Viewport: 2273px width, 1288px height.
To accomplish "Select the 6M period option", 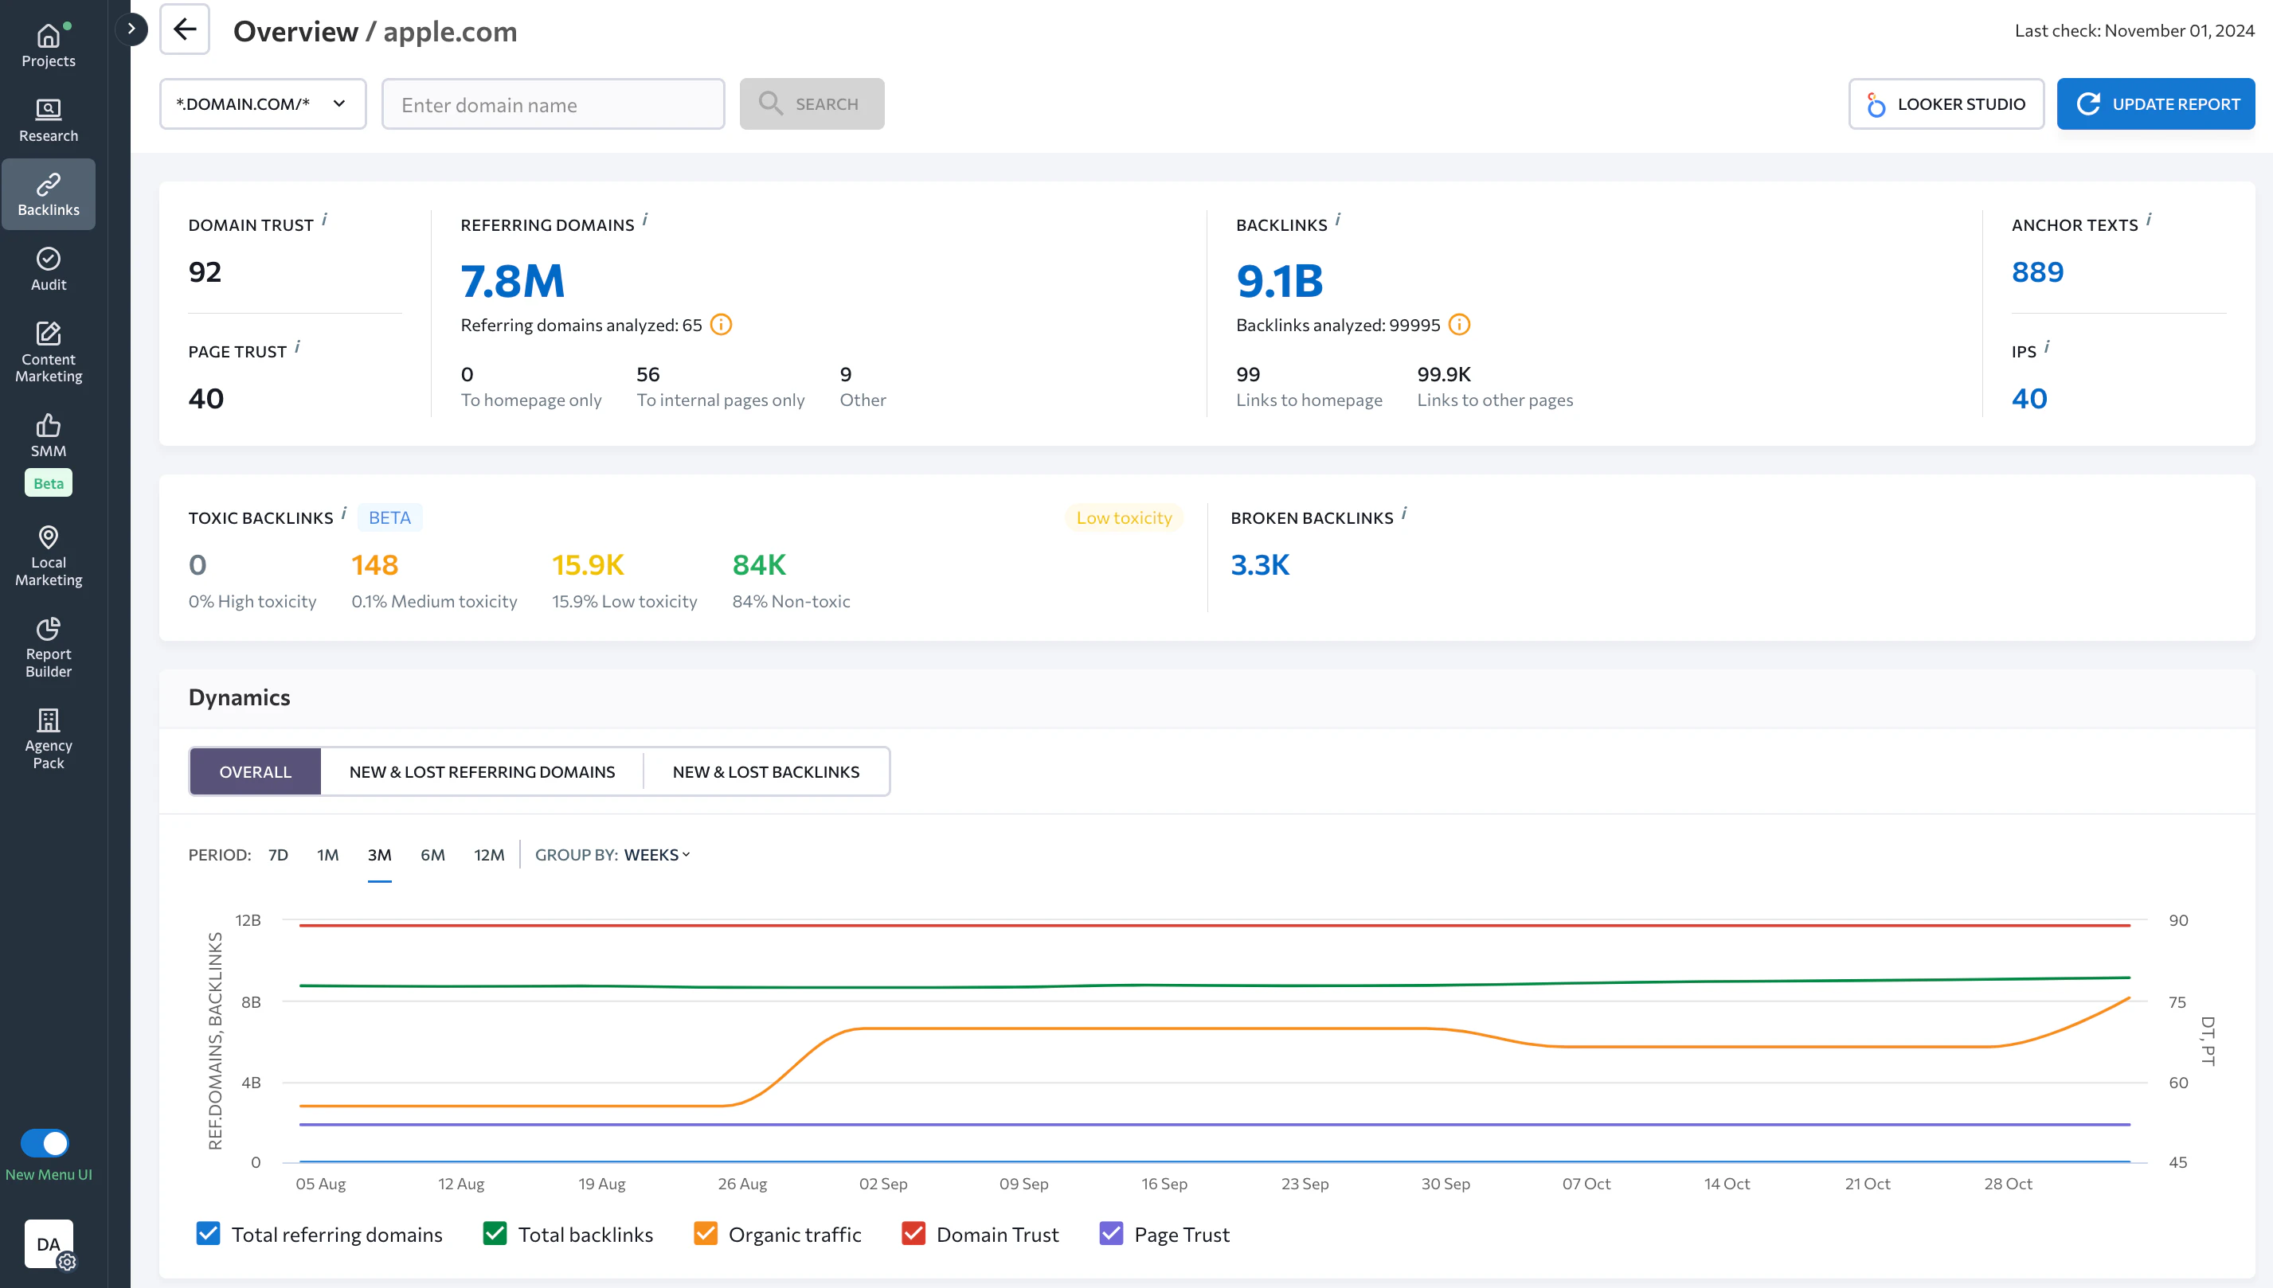I will (432, 854).
